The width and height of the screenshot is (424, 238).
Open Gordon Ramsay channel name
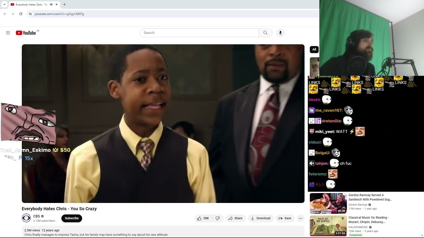[358, 205]
